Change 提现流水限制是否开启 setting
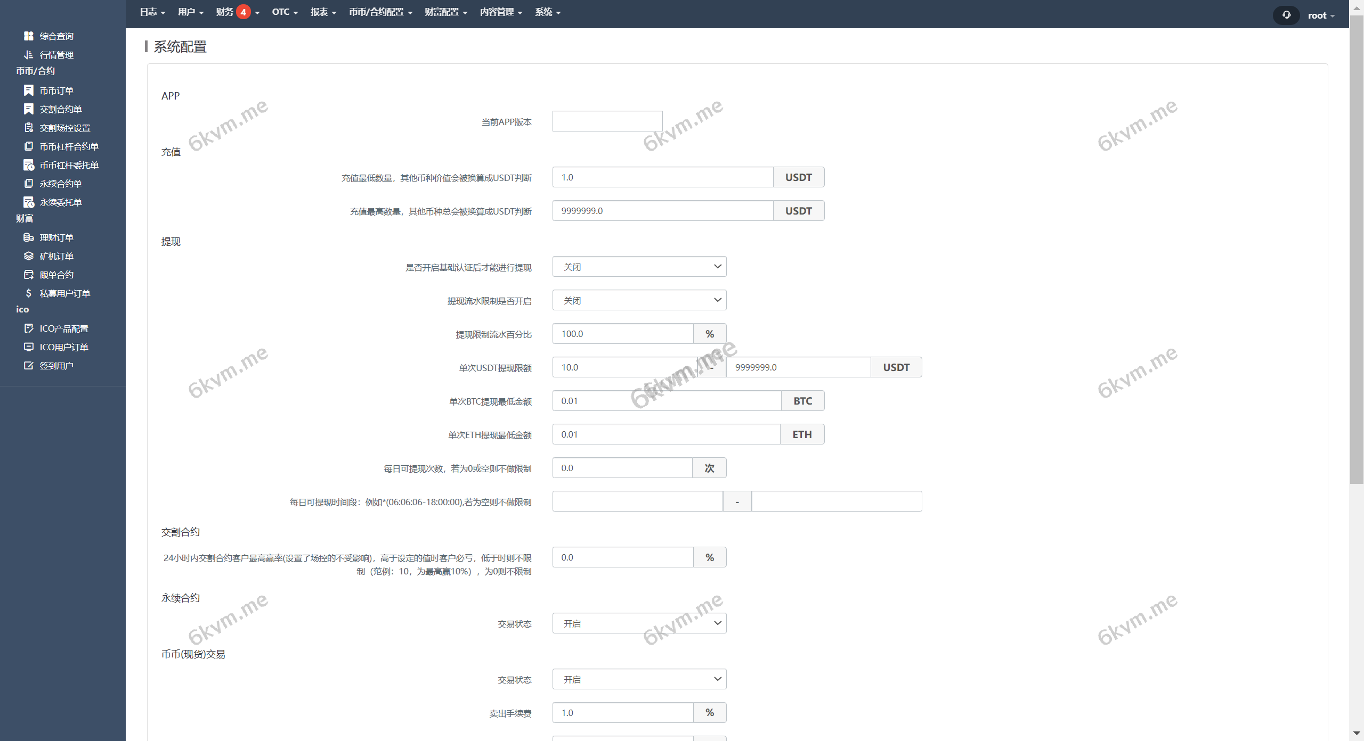 (x=639, y=300)
